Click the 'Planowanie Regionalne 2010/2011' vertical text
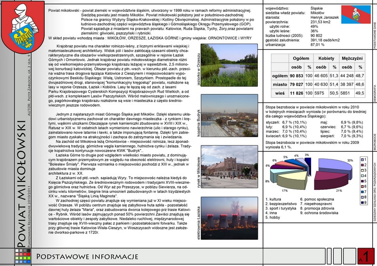 29,216
